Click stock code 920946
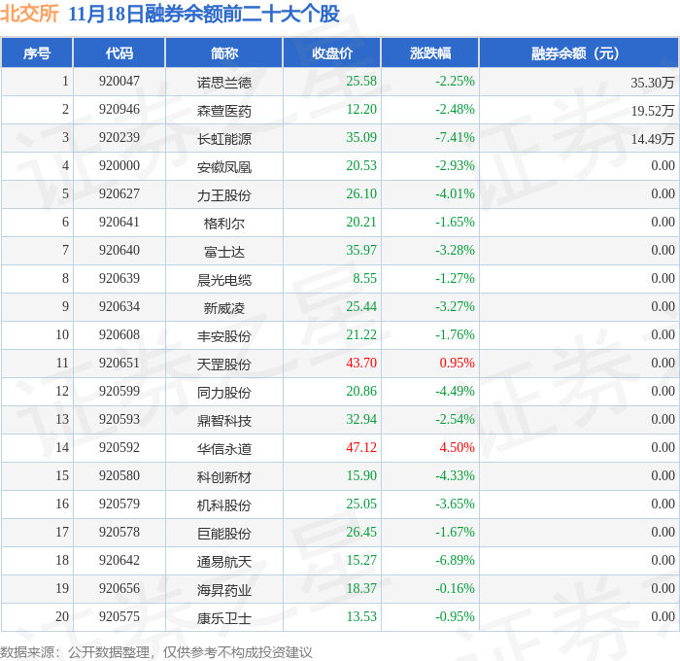This screenshot has height=661, width=680. [119, 110]
